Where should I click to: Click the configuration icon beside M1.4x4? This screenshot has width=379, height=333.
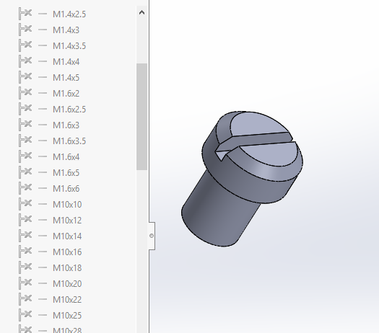(25, 61)
